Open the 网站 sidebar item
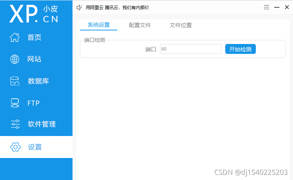The width and height of the screenshot is (293, 180). tap(34, 59)
